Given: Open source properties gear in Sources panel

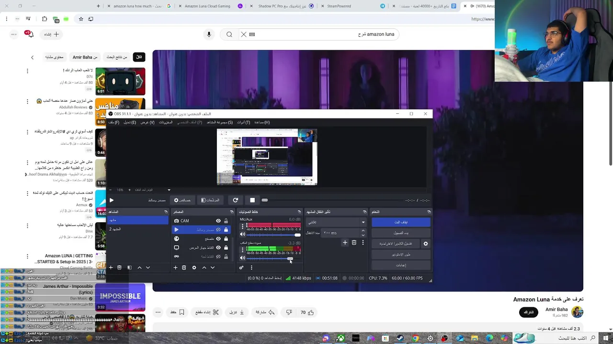Looking at the screenshot, I should click(194, 268).
